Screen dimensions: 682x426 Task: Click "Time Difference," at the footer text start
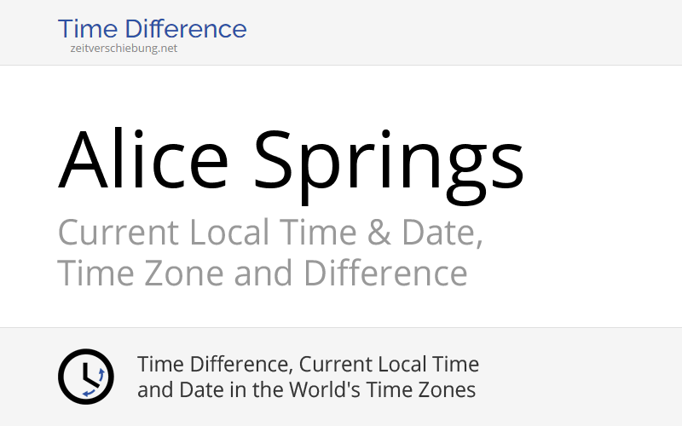[x=214, y=365]
